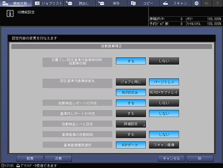The image size is (223, 168).
Task: Click the 原稿カウンター counter value
Action: tap(182, 19)
